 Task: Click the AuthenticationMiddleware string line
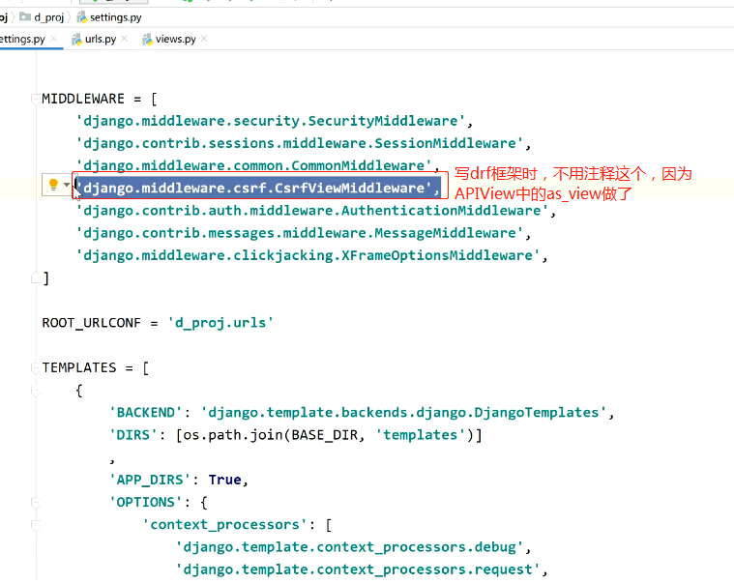316,211
